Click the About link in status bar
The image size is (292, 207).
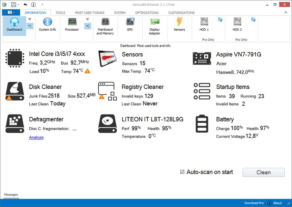coord(277,203)
